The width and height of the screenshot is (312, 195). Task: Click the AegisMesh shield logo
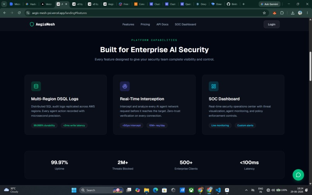click(32, 24)
